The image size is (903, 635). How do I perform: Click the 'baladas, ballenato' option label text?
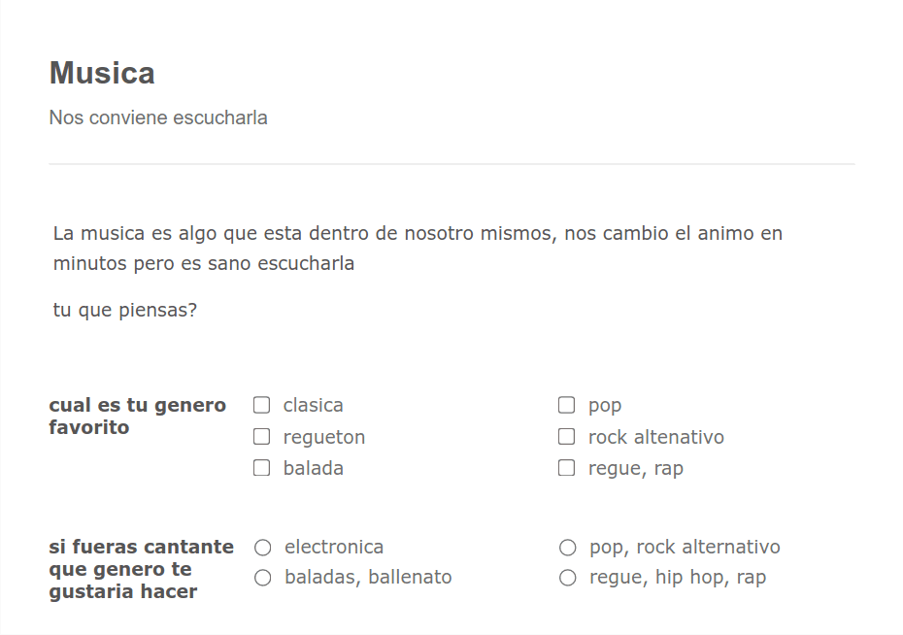(368, 577)
